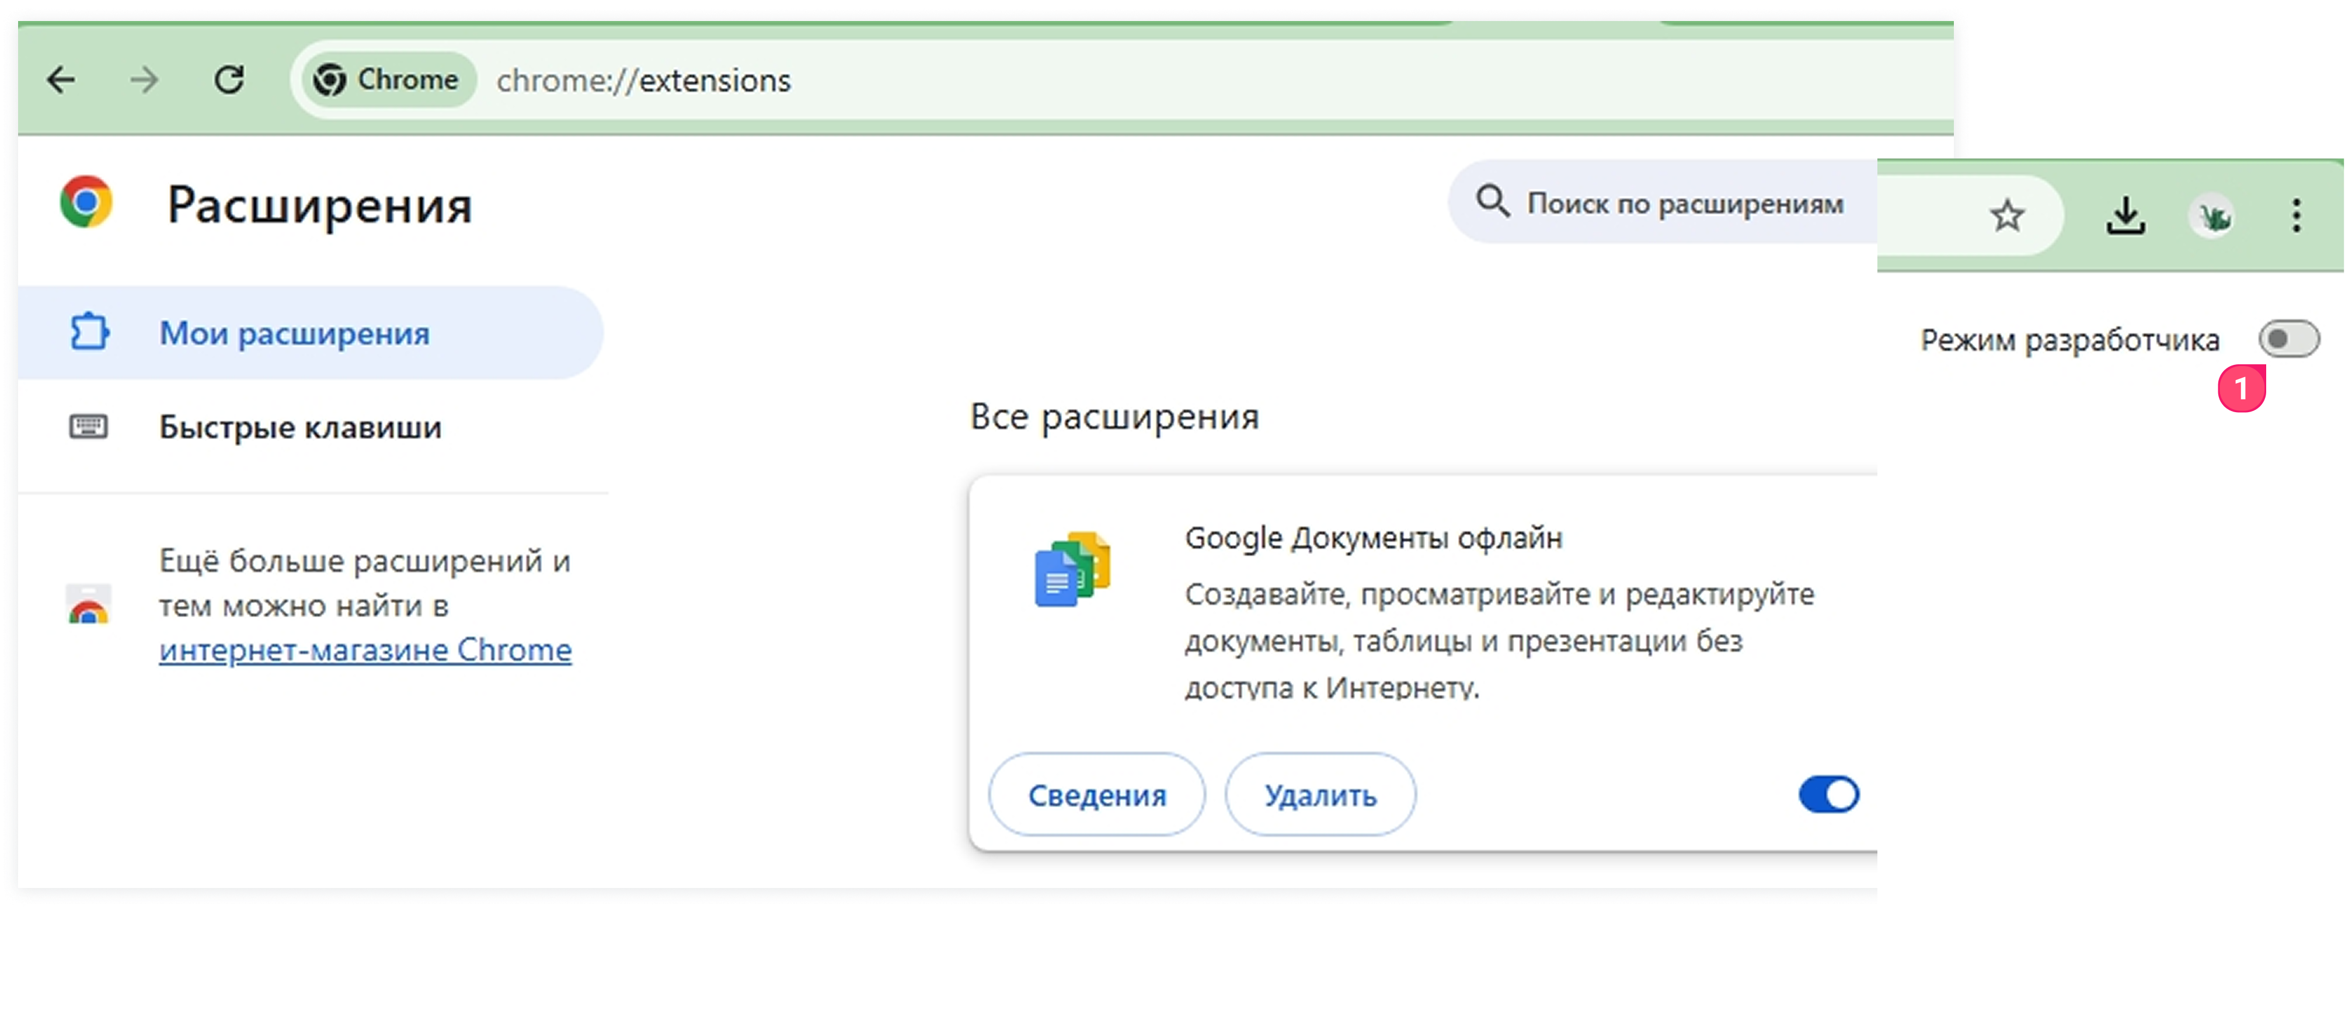Screen dimensions: 2352x1024
Task: Click the Google Документы офлайн icon
Action: [1072, 568]
